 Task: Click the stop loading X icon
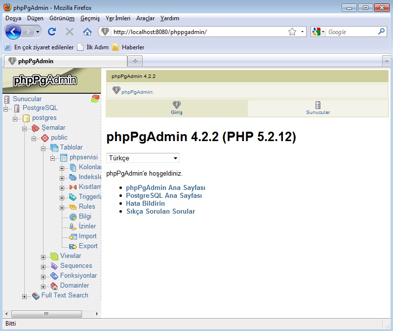pyautogui.click(x=70, y=32)
